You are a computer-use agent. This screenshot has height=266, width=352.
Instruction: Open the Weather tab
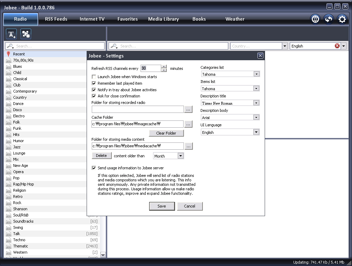tap(235, 19)
